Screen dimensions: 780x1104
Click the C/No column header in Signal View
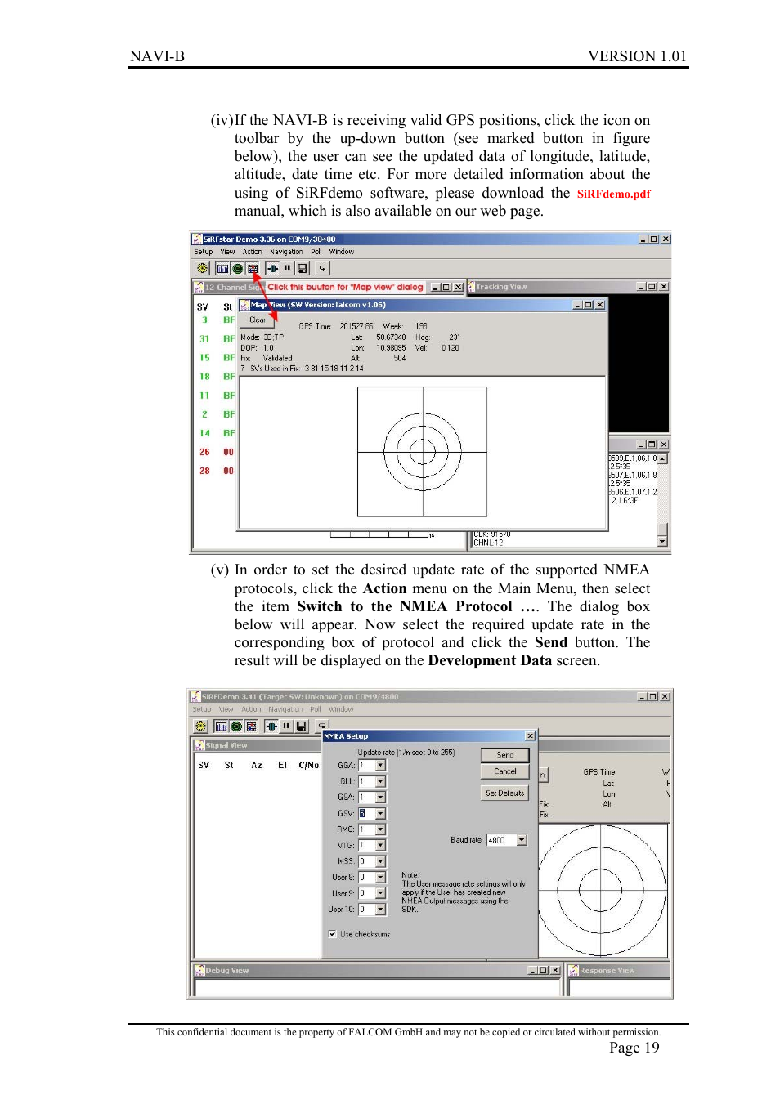(308, 765)
